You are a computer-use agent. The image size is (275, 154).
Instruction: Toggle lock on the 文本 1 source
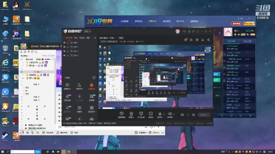pos(68,51)
